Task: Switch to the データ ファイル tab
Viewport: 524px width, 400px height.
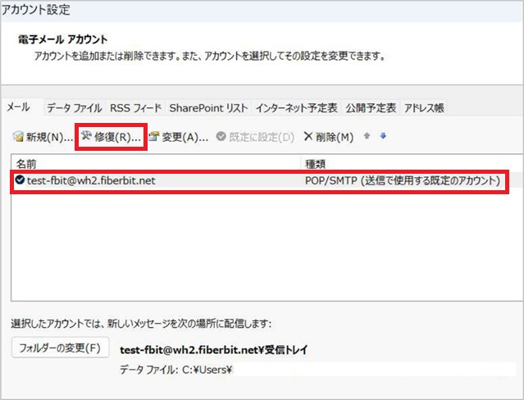Action: 74,108
